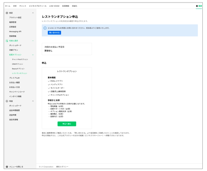Click the ハンディアプリ feature text
The image size is (207, 171).
(56, 84)
